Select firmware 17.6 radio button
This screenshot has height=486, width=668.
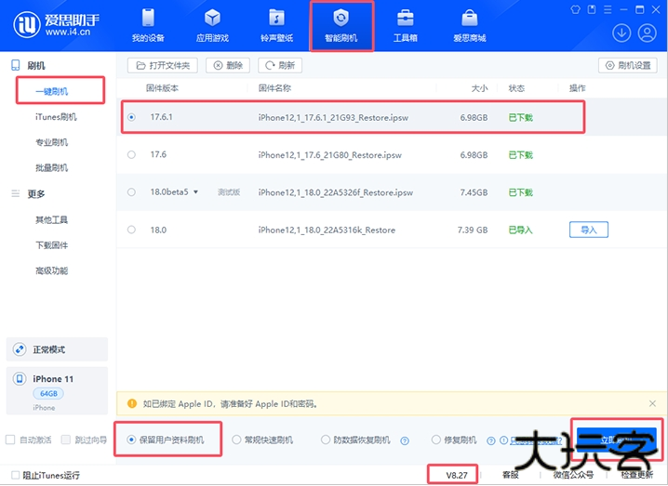[x=131, y=154]
